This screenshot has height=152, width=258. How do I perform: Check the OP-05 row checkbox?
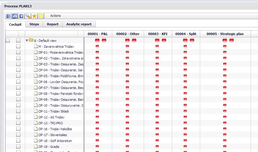point(18,76)
